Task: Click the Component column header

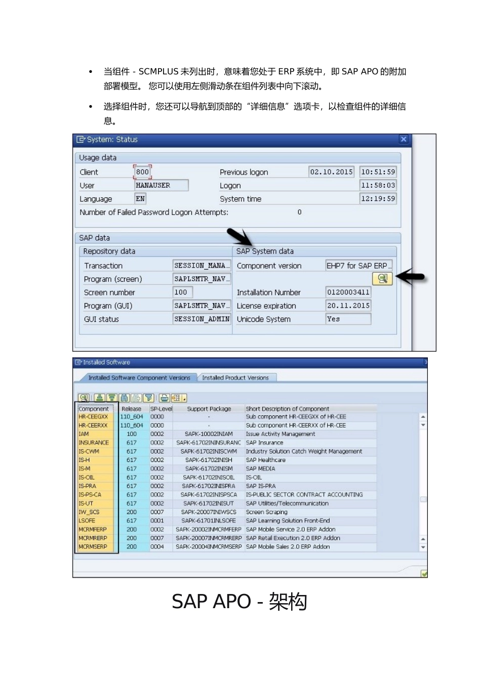Action: pos(94,409)
